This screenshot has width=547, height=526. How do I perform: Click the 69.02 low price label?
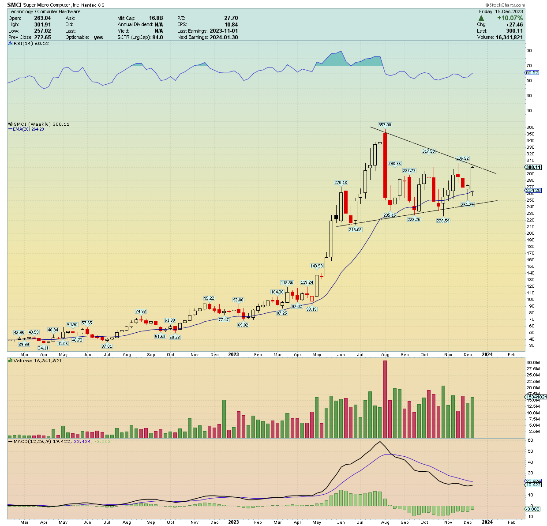(x=243, y=325)
